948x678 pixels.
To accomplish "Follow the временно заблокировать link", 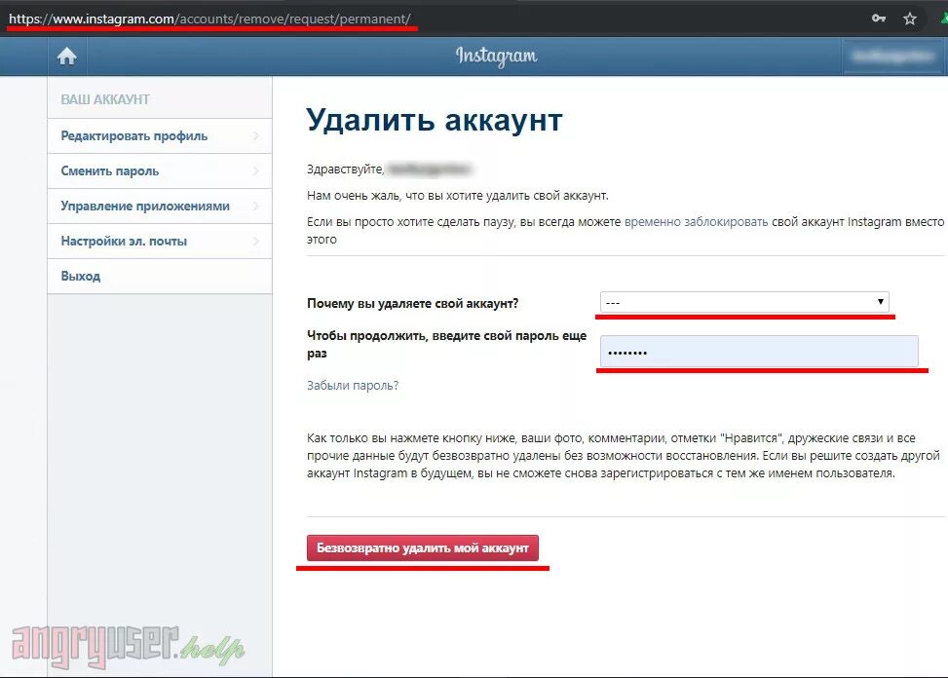I will click(696, 222).
